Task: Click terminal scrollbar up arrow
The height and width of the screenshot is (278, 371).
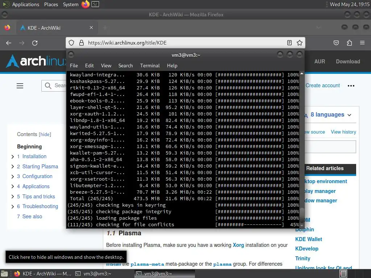Action: 302,74
